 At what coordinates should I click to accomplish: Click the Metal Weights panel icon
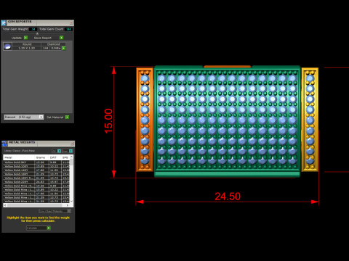click(x=4, y=144)
